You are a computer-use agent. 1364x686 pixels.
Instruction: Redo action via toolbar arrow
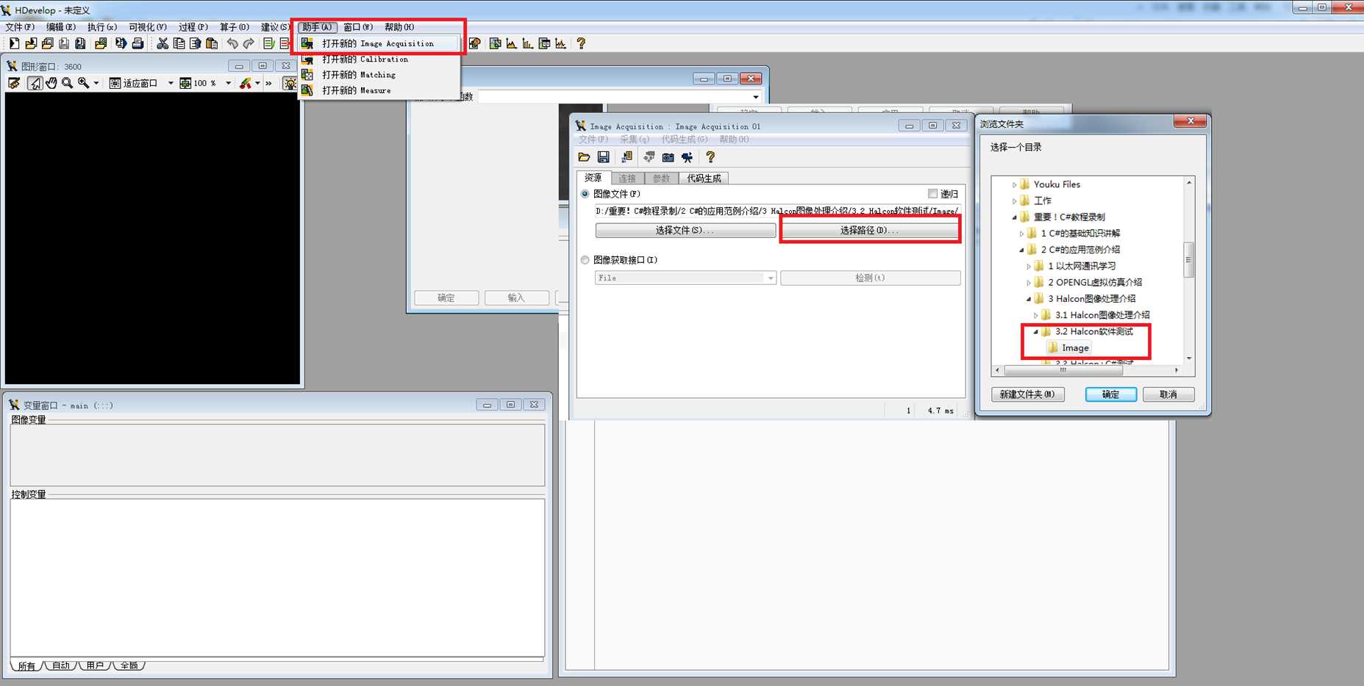pos(249,43)
